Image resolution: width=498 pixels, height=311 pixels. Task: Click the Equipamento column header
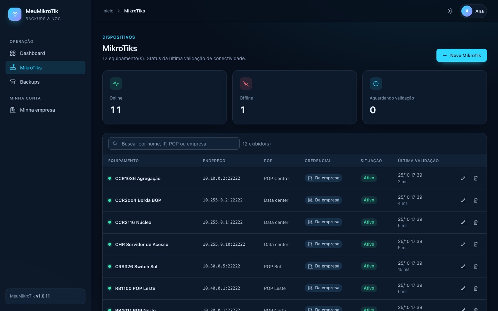[123, 161]
